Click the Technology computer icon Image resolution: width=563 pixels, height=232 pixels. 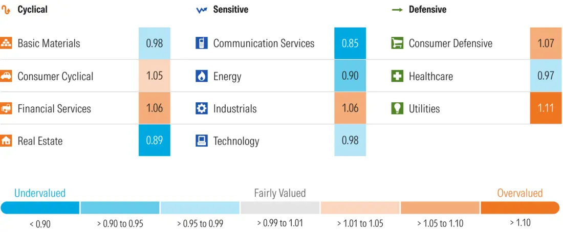[x=202, y=141]
